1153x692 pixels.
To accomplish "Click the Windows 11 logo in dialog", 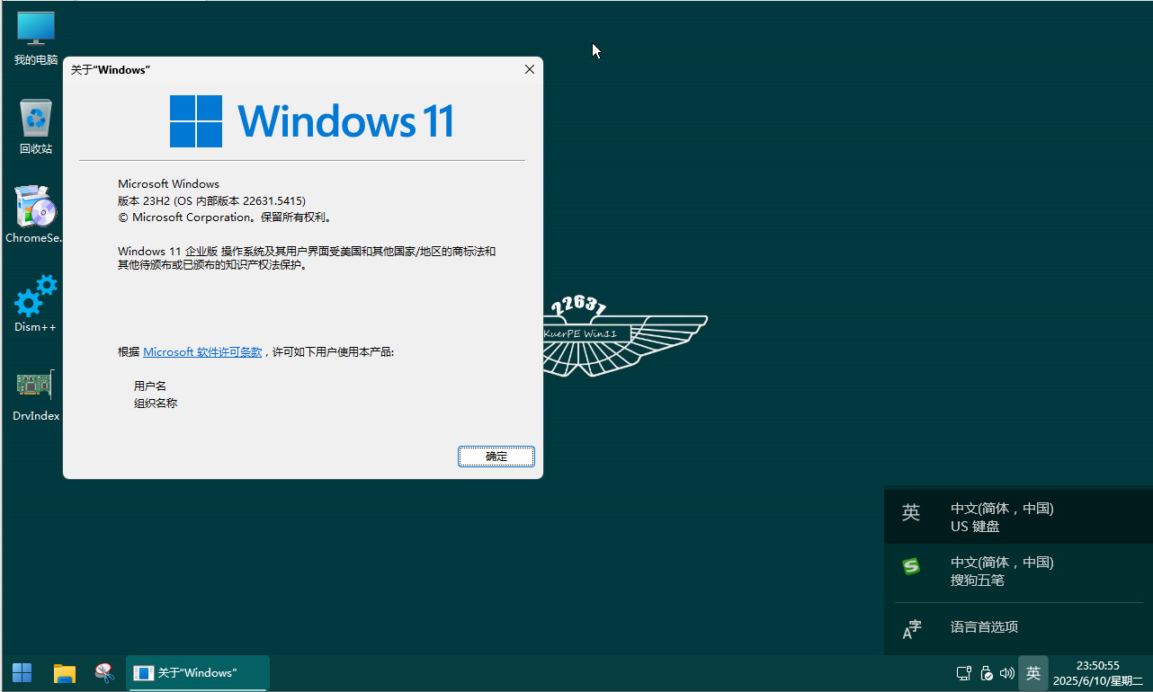I will pos(311,121).
